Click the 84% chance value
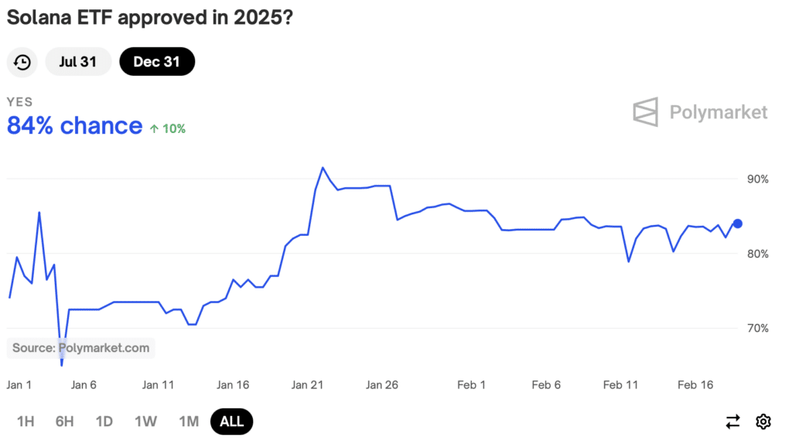 pyautogui.click(x=75, y=126)
